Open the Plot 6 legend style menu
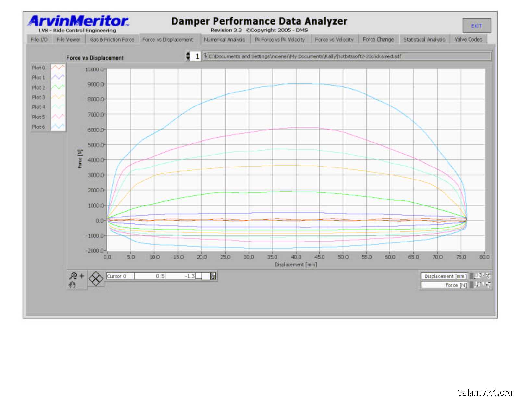 coord(57,127)
